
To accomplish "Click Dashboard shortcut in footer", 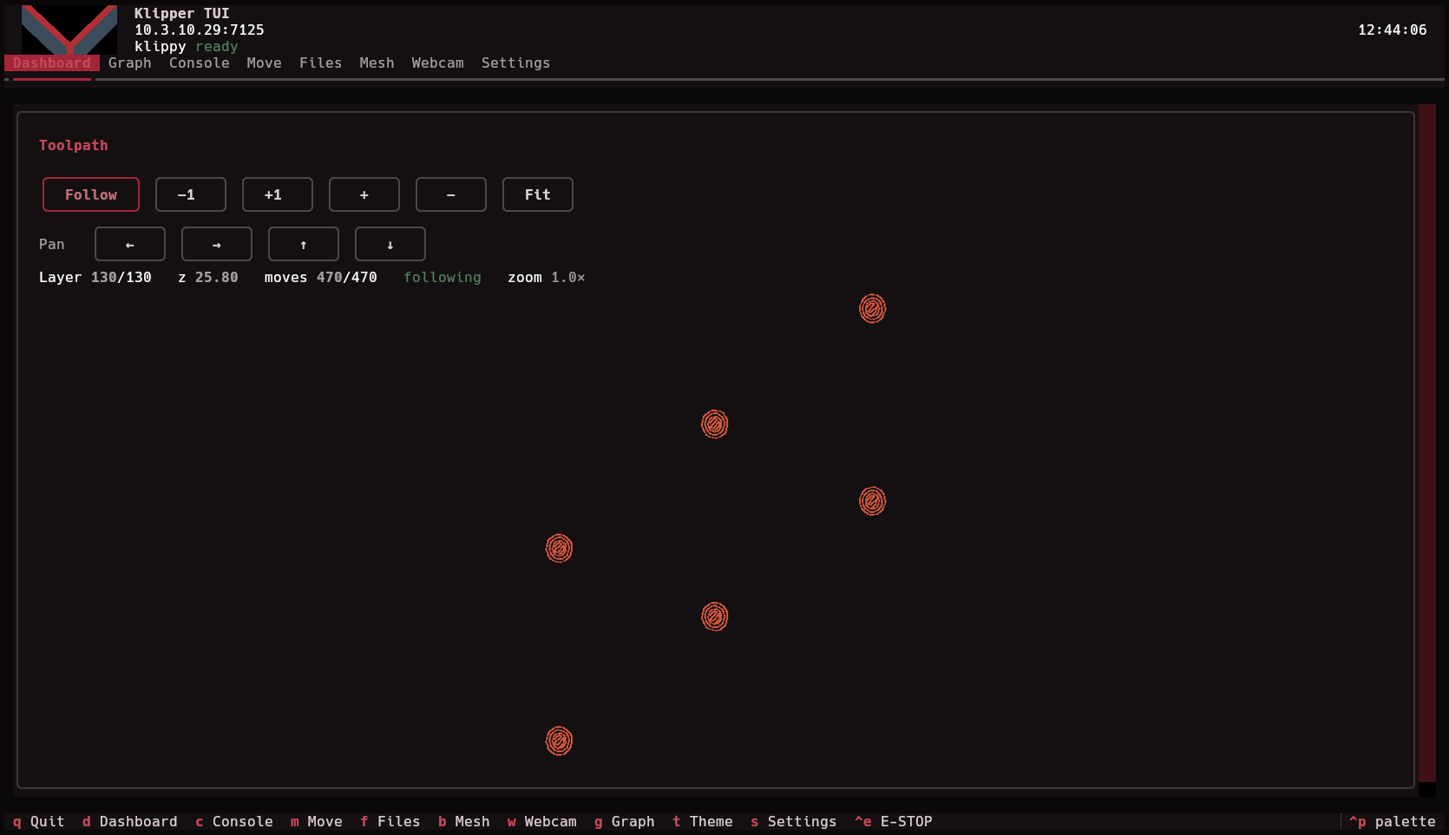I will (x=130, y=821).
